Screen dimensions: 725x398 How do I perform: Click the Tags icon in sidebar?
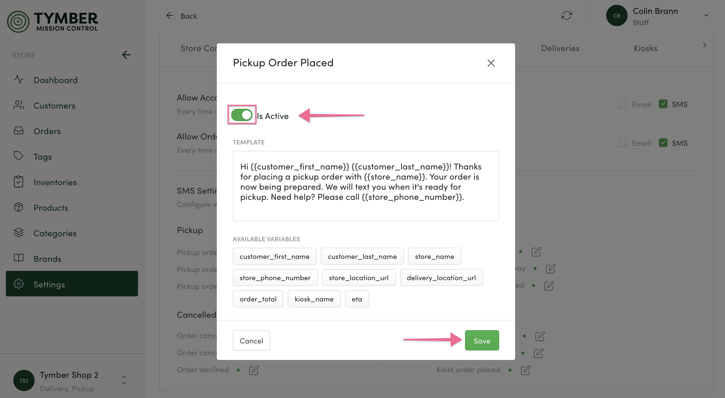19,156
